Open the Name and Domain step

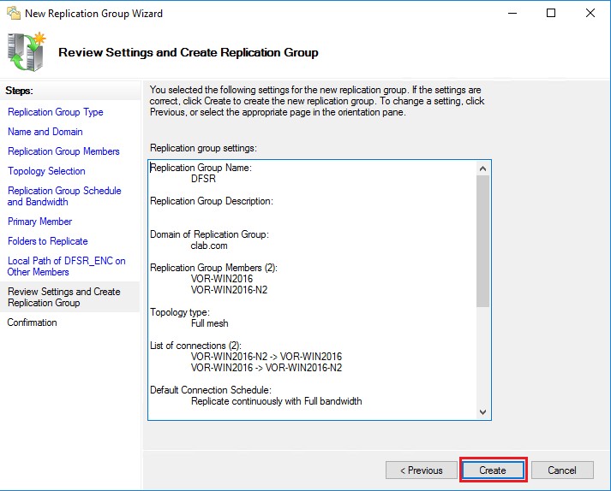tap(45, 132)
